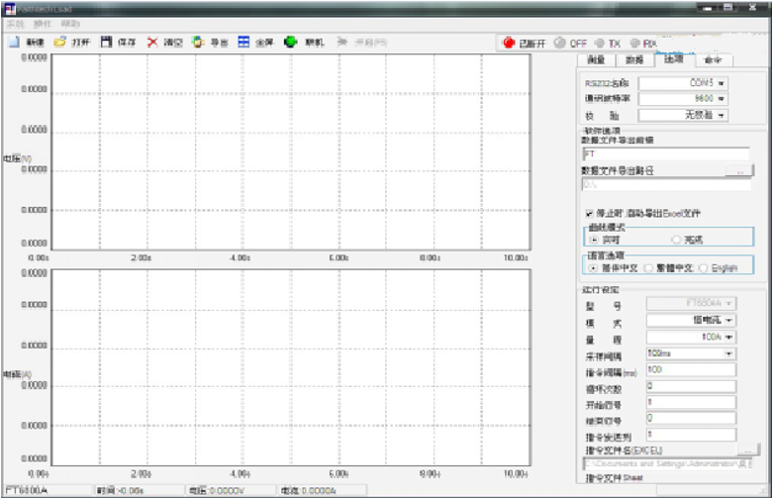
Task: Select the 繁體中文 language radio button
Action: (x=648, y=267)
